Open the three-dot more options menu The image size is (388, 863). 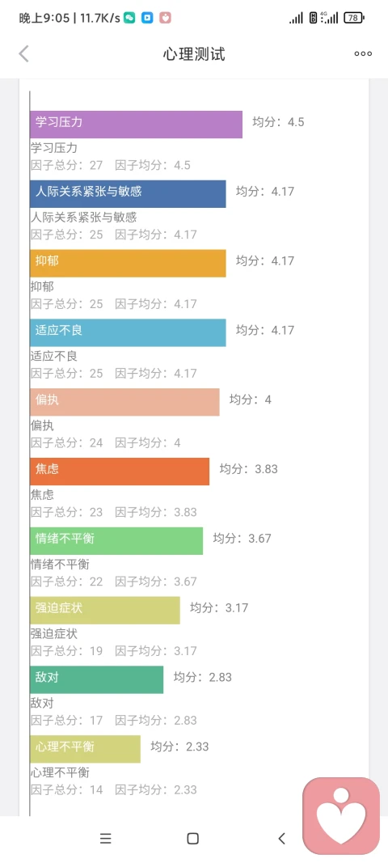click(x=363, y=54)
